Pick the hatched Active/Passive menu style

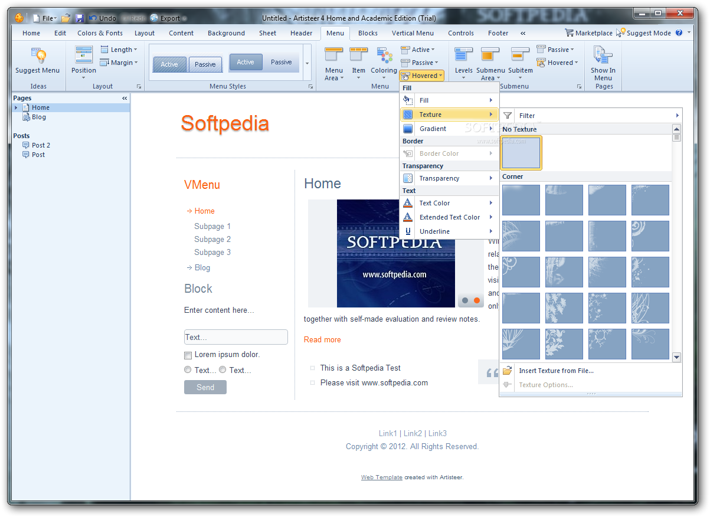click(187, 64)
